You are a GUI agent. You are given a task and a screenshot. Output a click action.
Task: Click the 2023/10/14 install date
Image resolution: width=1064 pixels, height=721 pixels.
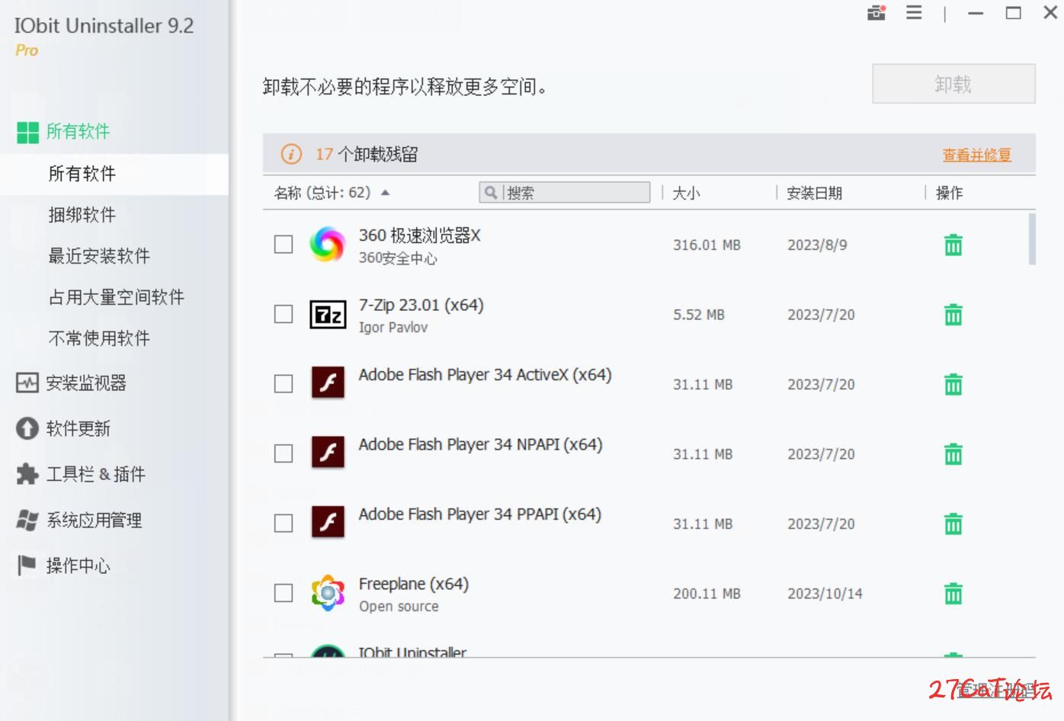[825, 594]
